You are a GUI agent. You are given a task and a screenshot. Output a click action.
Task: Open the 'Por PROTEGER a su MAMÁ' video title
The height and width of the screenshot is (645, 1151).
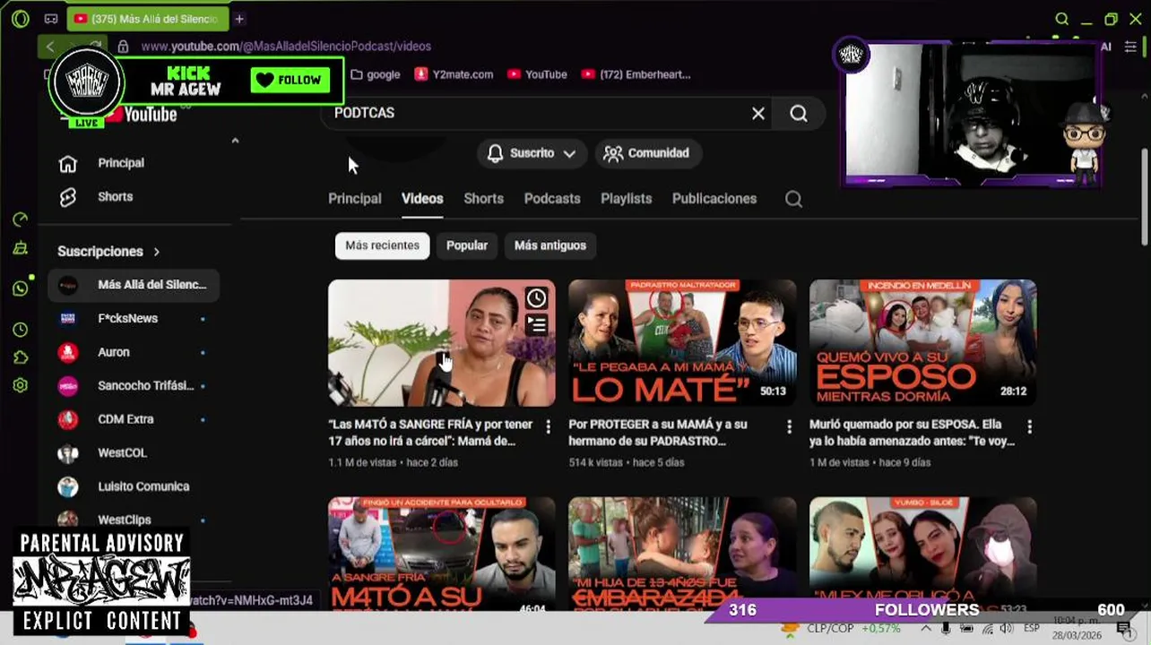(658, 433)
